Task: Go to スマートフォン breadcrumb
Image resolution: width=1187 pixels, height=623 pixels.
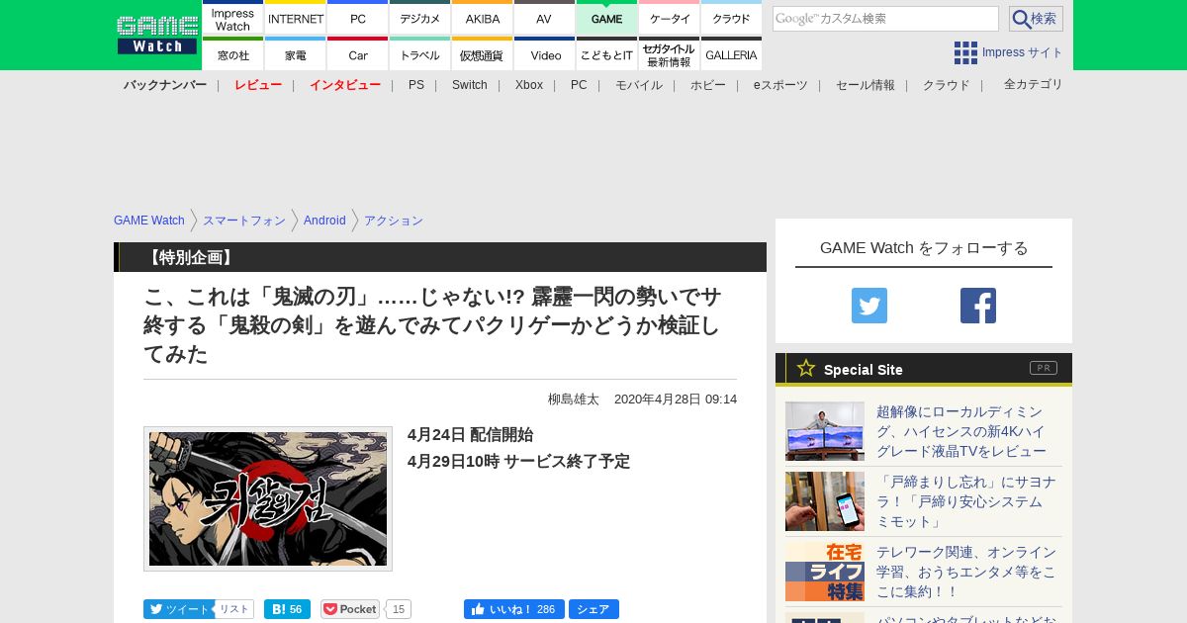Action: [x=244, y=221]
